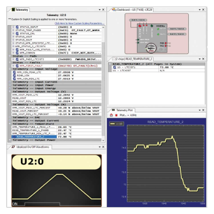Click the G icon beside STATUS_INPUT
Screen dimensions: 214x214
[17, 27]
